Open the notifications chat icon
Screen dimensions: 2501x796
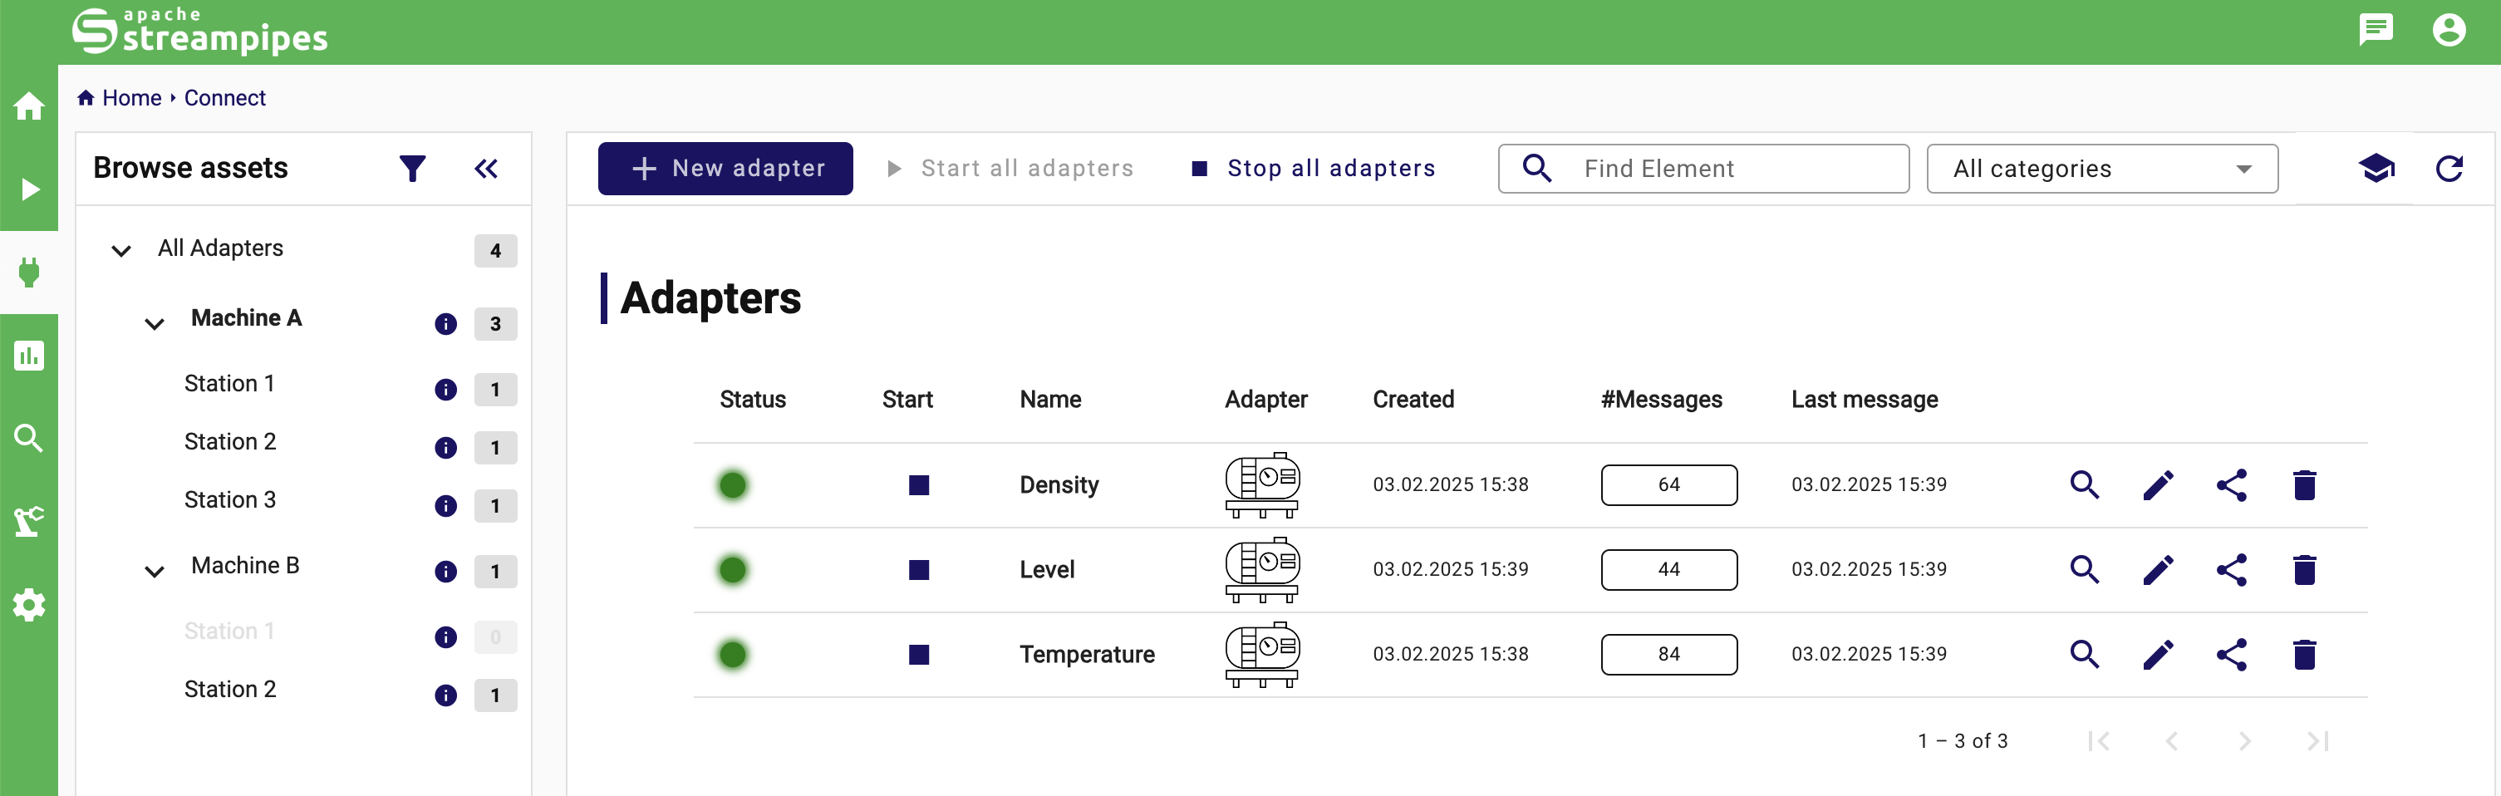(x=2375, y=30)
